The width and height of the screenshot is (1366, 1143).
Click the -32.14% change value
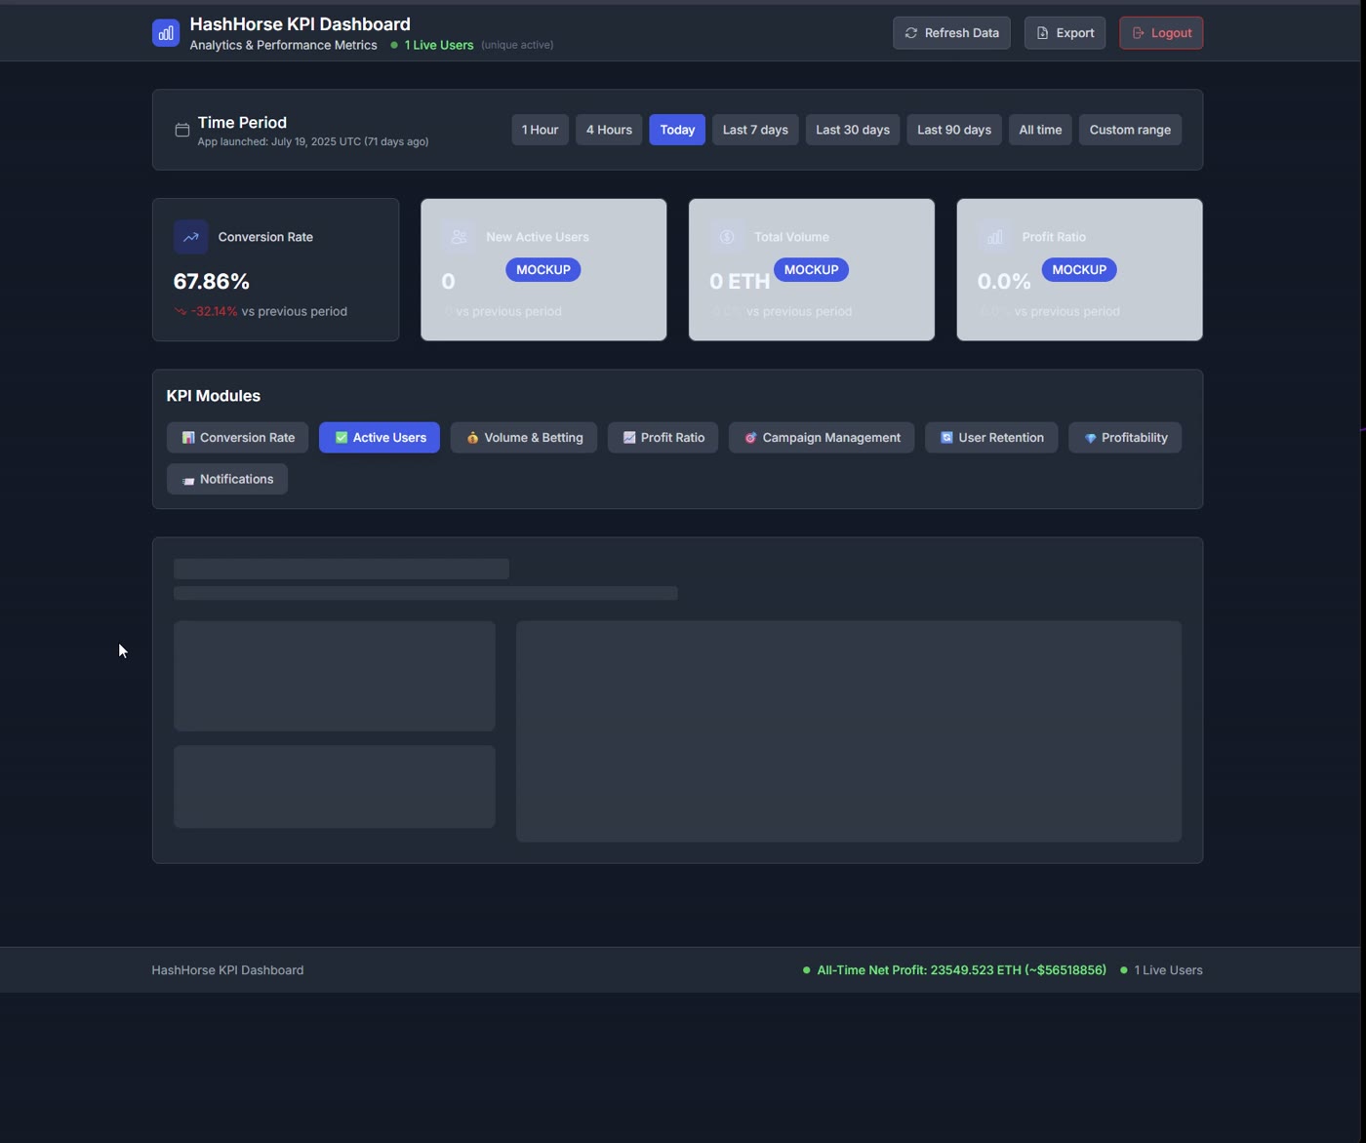(215, 312)
